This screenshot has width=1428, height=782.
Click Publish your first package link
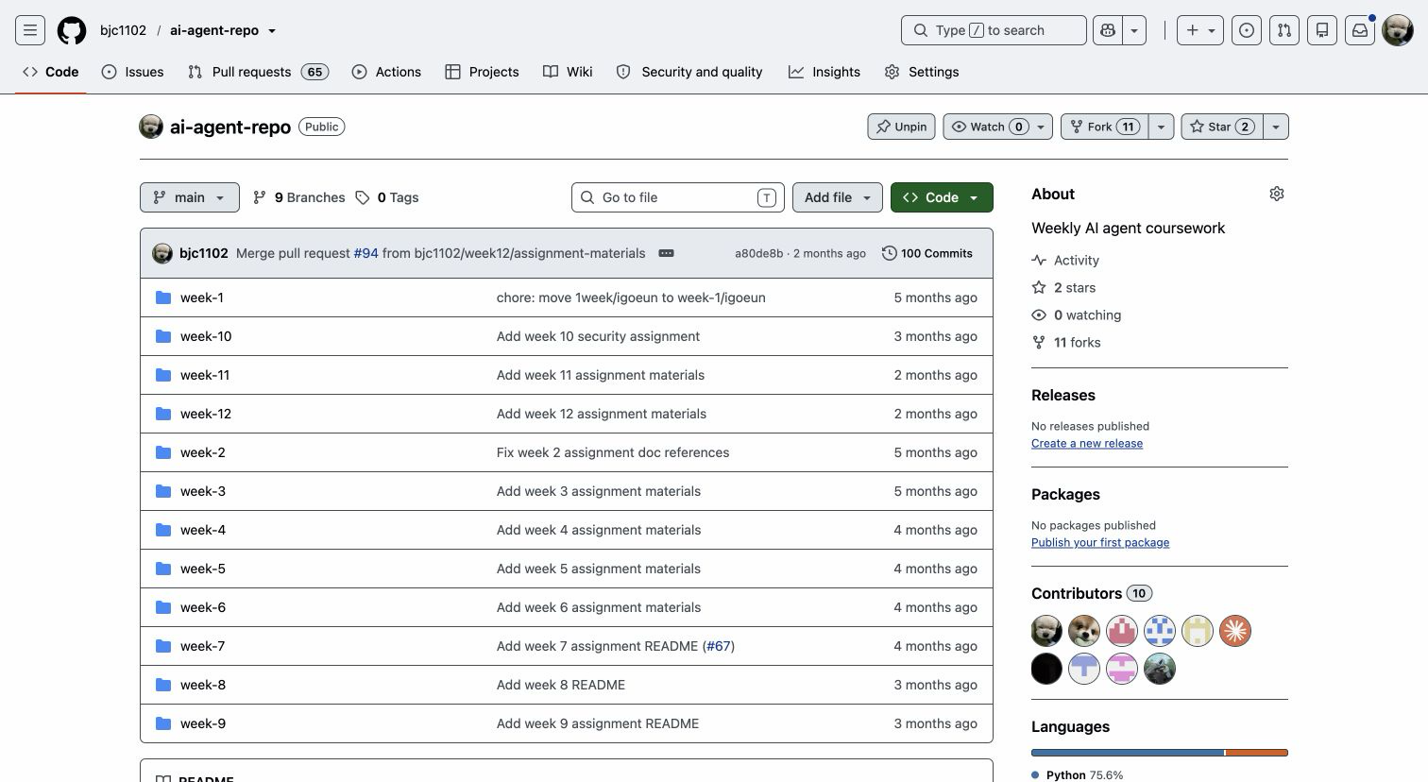(1100, 542)
